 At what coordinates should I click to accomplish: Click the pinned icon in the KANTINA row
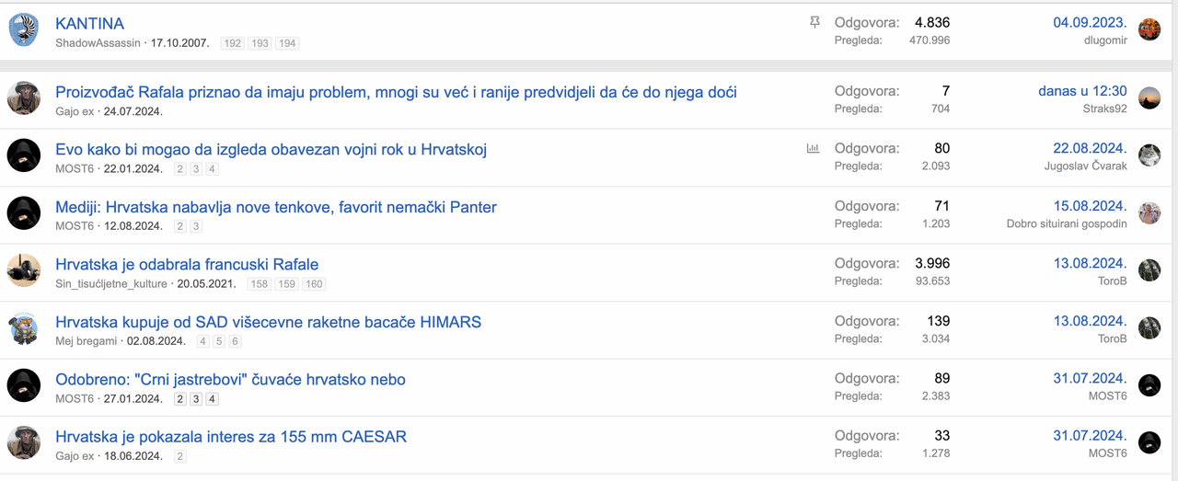pos(814,22)
